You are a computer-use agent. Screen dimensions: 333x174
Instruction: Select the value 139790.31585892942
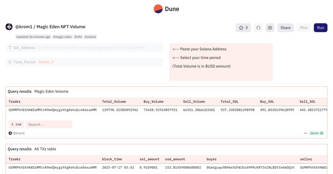click(x=120, y=110)
